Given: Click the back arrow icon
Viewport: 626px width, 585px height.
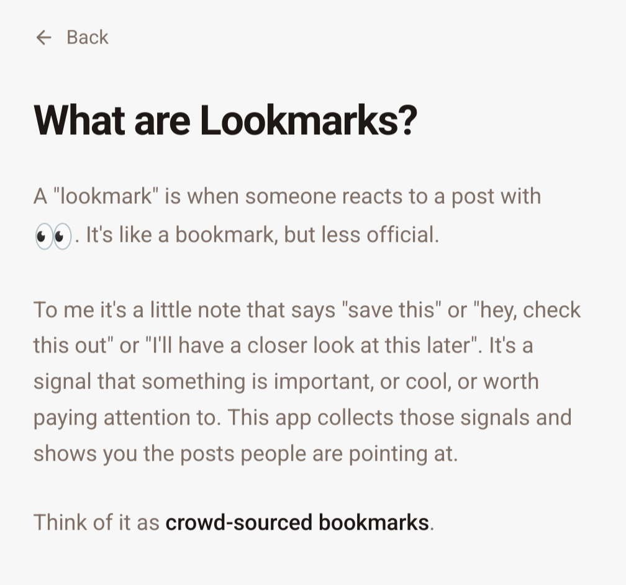Looking at the screenshot, I should (43, 38).
